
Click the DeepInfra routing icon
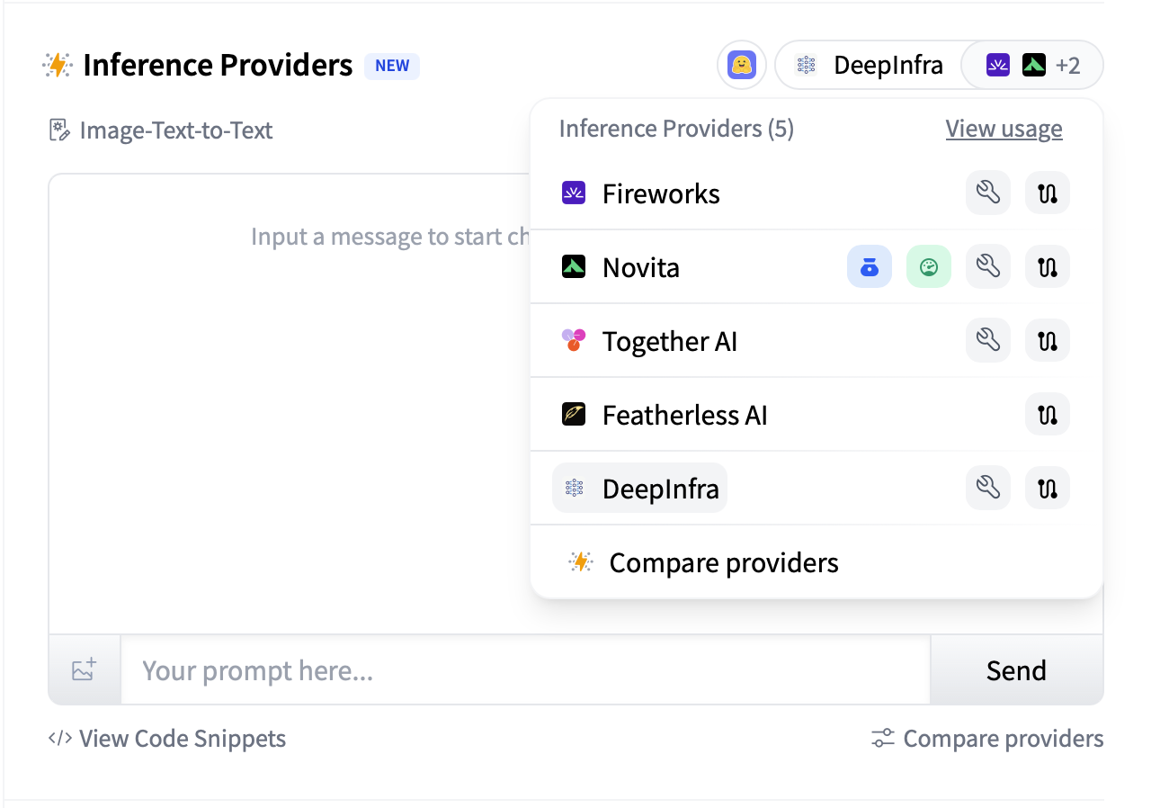point(1048,488)
